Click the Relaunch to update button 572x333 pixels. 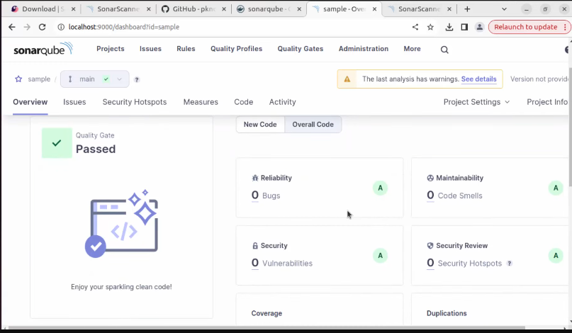tap(525, 27)
